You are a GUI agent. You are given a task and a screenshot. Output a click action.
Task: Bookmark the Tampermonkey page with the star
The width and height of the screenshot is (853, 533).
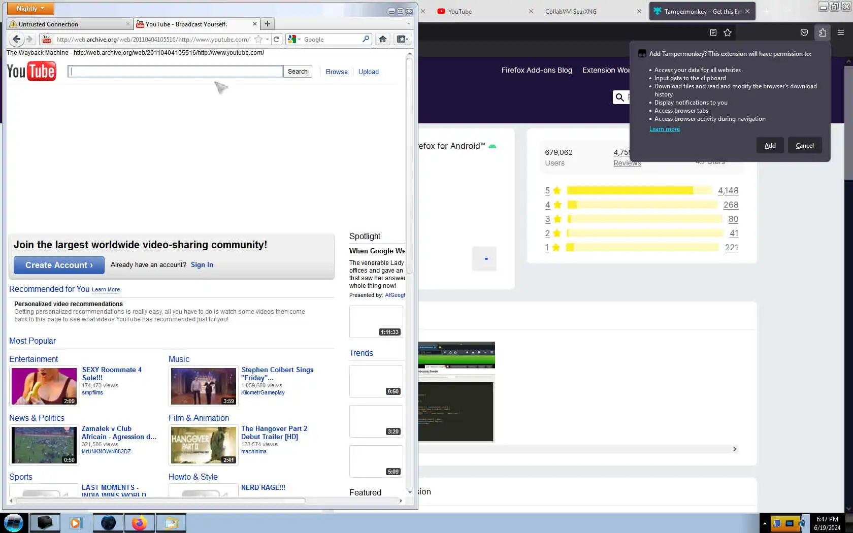click(x=728, y=32)
